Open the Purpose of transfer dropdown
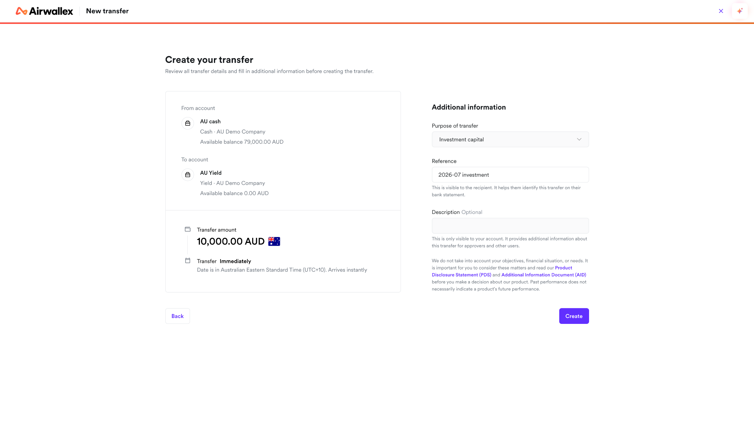 click(x=510, y=139)
